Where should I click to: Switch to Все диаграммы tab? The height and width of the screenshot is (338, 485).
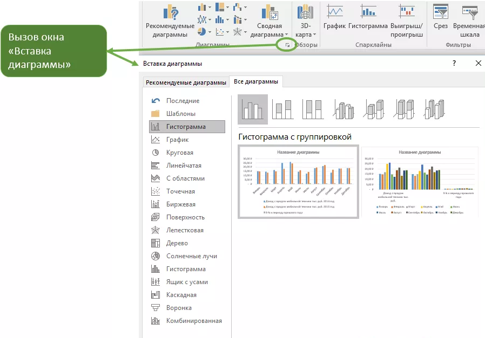tap(256, 81)
